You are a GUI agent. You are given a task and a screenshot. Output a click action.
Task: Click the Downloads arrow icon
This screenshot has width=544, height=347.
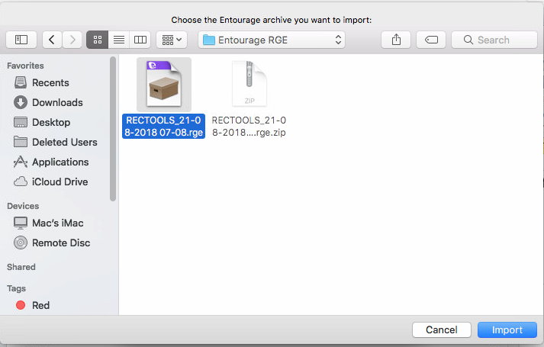pyautogui.click(x=21, y=102)
